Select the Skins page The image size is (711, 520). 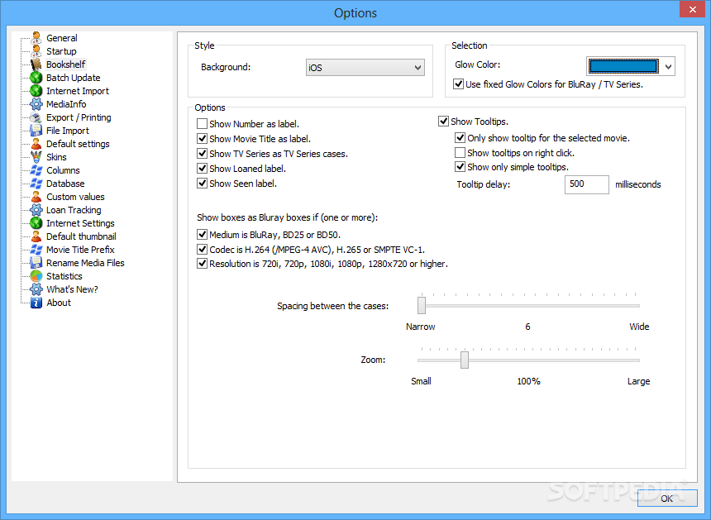[x=56, y=157]
